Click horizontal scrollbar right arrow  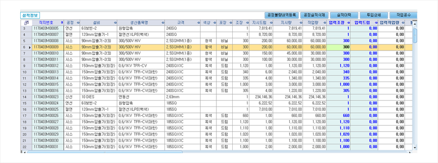pos(410,152)
